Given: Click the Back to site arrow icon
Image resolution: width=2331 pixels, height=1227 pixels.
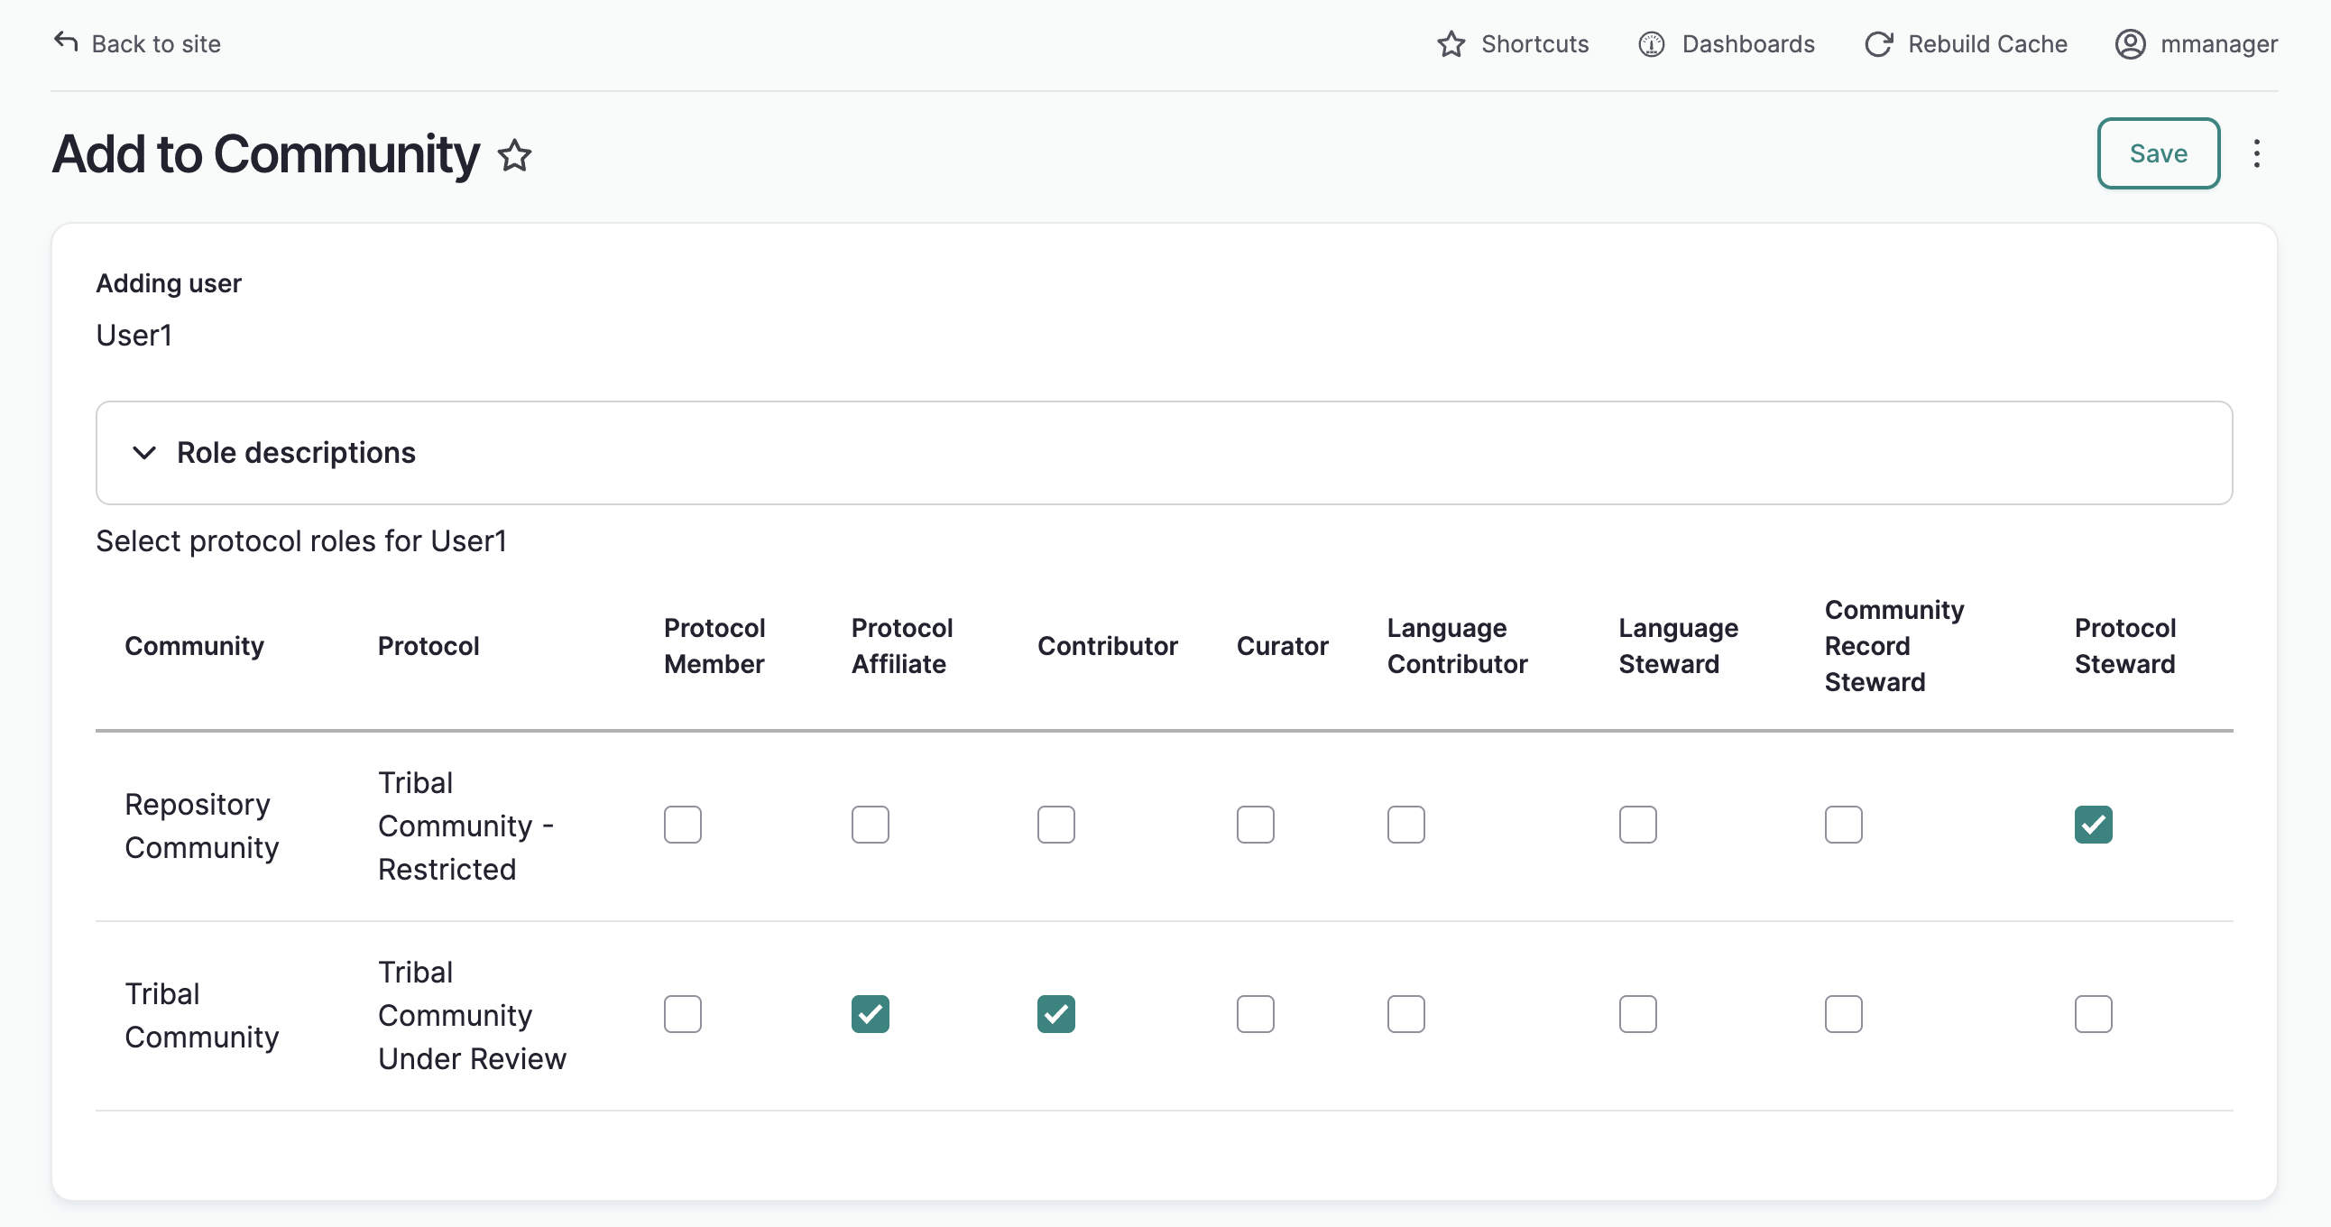Looking at the screenshot, I should click(66, 42).
